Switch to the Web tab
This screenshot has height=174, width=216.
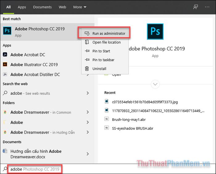click(x=62, y=7)
